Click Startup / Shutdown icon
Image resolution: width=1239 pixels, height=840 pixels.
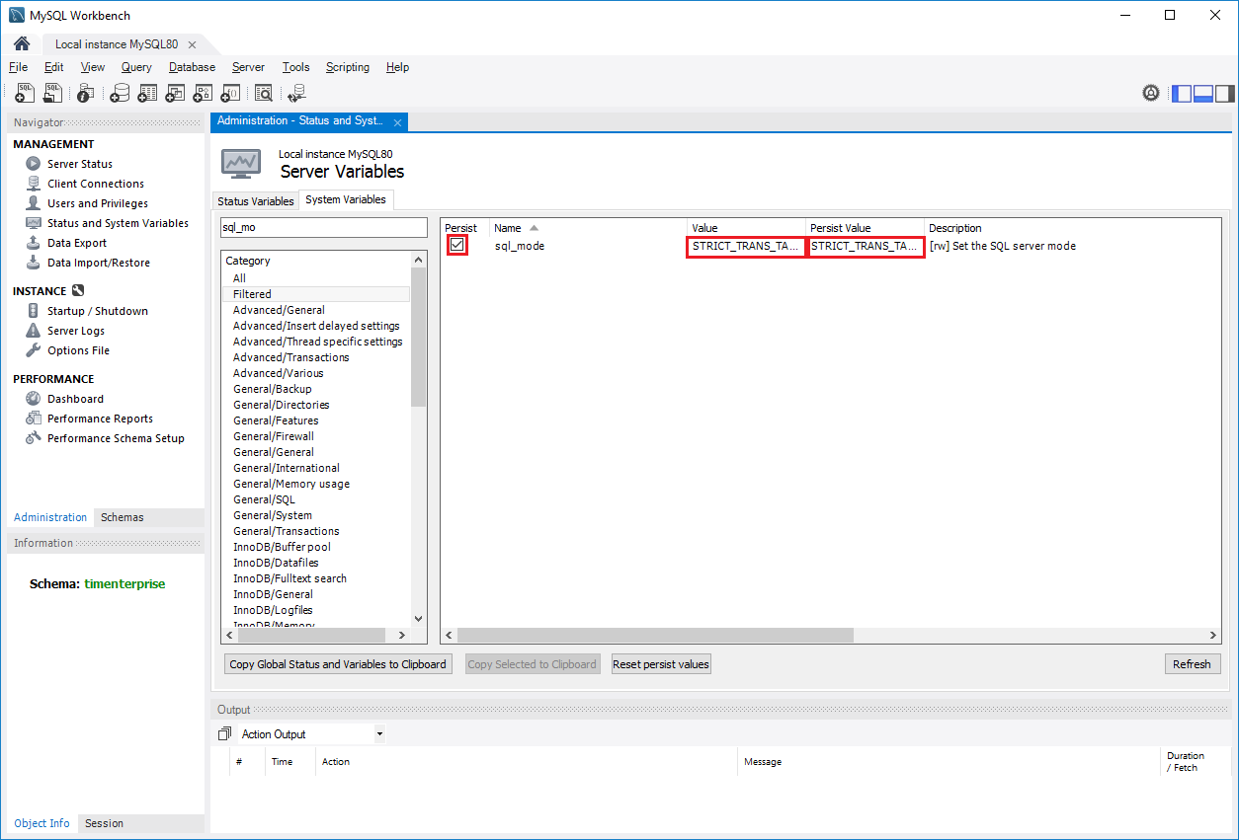pos(33,311)
